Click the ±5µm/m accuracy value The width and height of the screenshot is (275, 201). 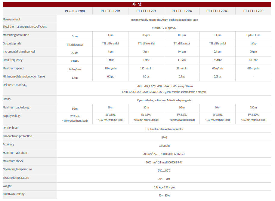[x=164, y=146]
